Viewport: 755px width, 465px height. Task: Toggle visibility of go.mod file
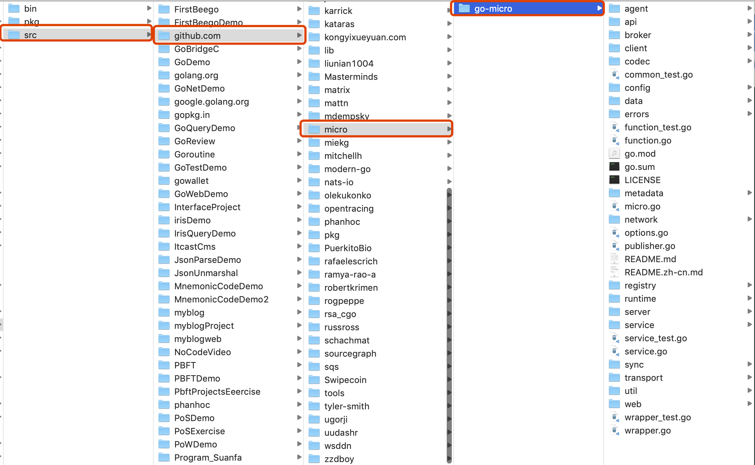[640, 154]
